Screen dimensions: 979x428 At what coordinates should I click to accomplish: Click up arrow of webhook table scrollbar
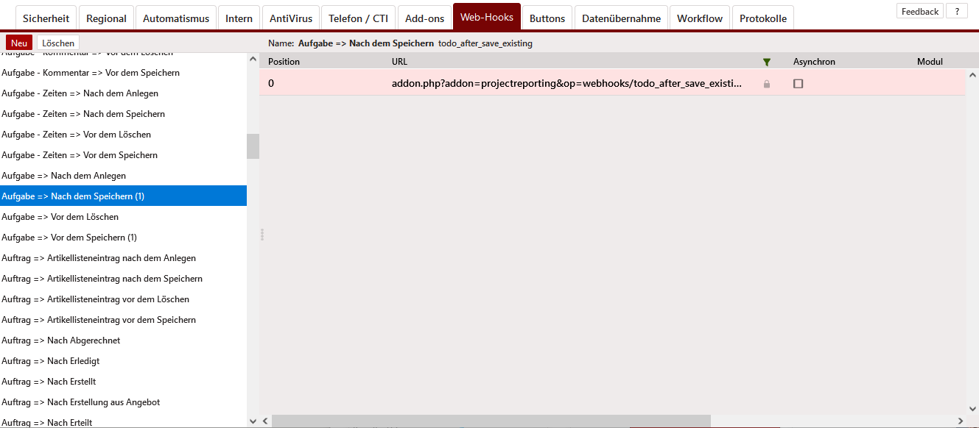pyautogui.click(x=972, y=75)
